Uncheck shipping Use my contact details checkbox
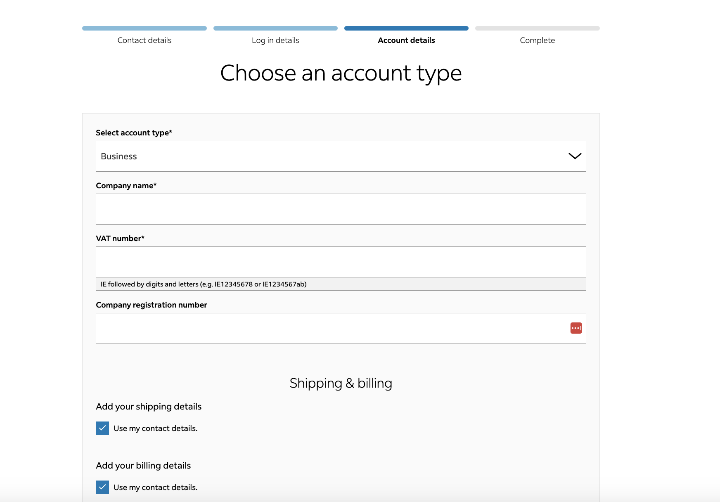720x502 pixels. 102,428
